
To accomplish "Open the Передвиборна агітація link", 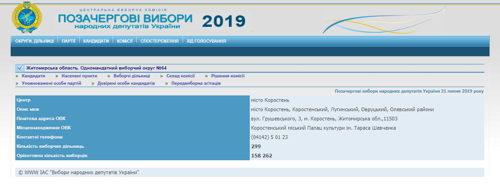I will tap(196, 83).
